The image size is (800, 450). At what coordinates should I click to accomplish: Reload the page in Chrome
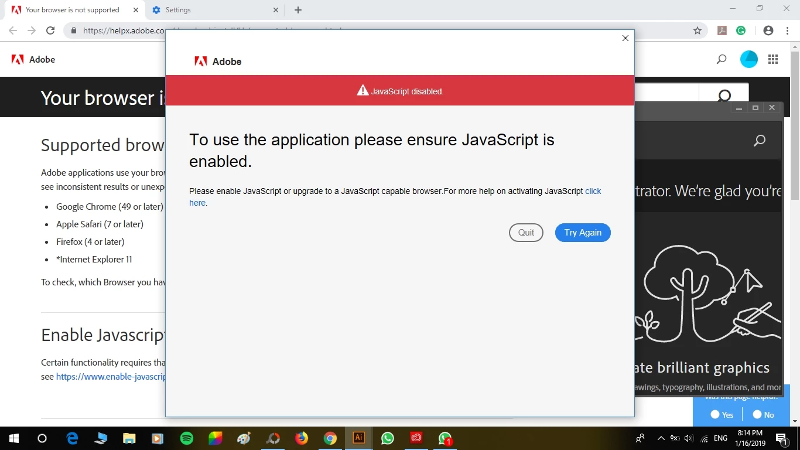(x=50, y=30)
